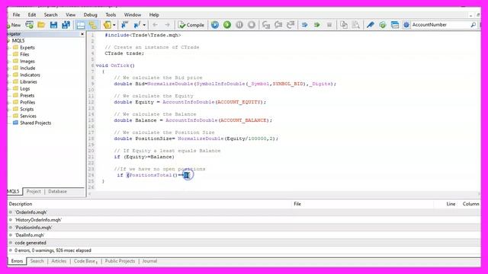Click the magnifier icon in search field
This screenshot has width=488, height=274.
473,25
